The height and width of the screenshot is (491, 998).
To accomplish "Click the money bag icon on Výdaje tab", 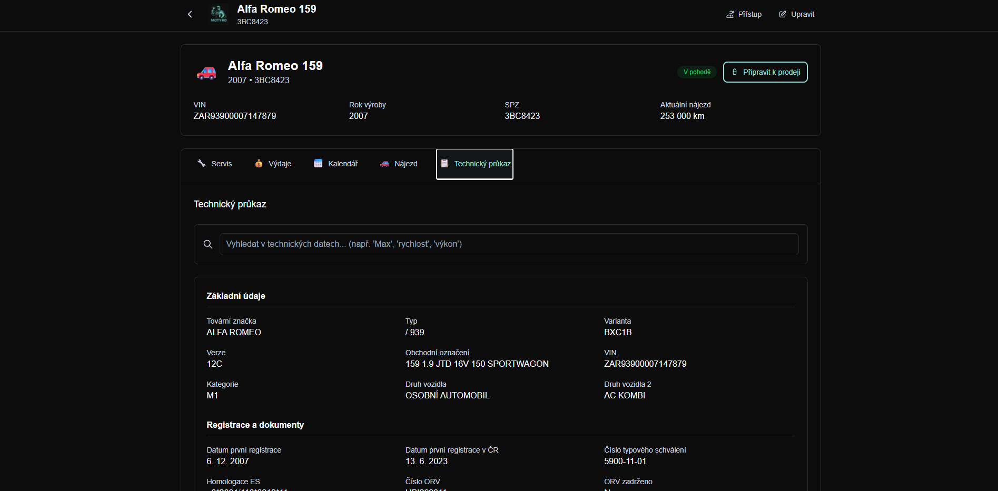I will pyautogui.click(x=259, y=163).
